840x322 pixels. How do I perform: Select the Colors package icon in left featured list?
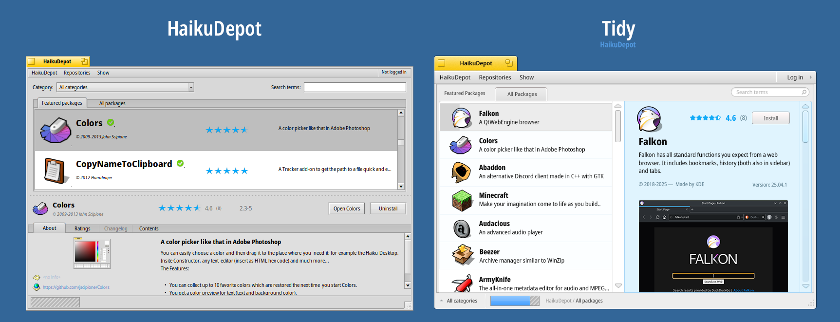56,130
